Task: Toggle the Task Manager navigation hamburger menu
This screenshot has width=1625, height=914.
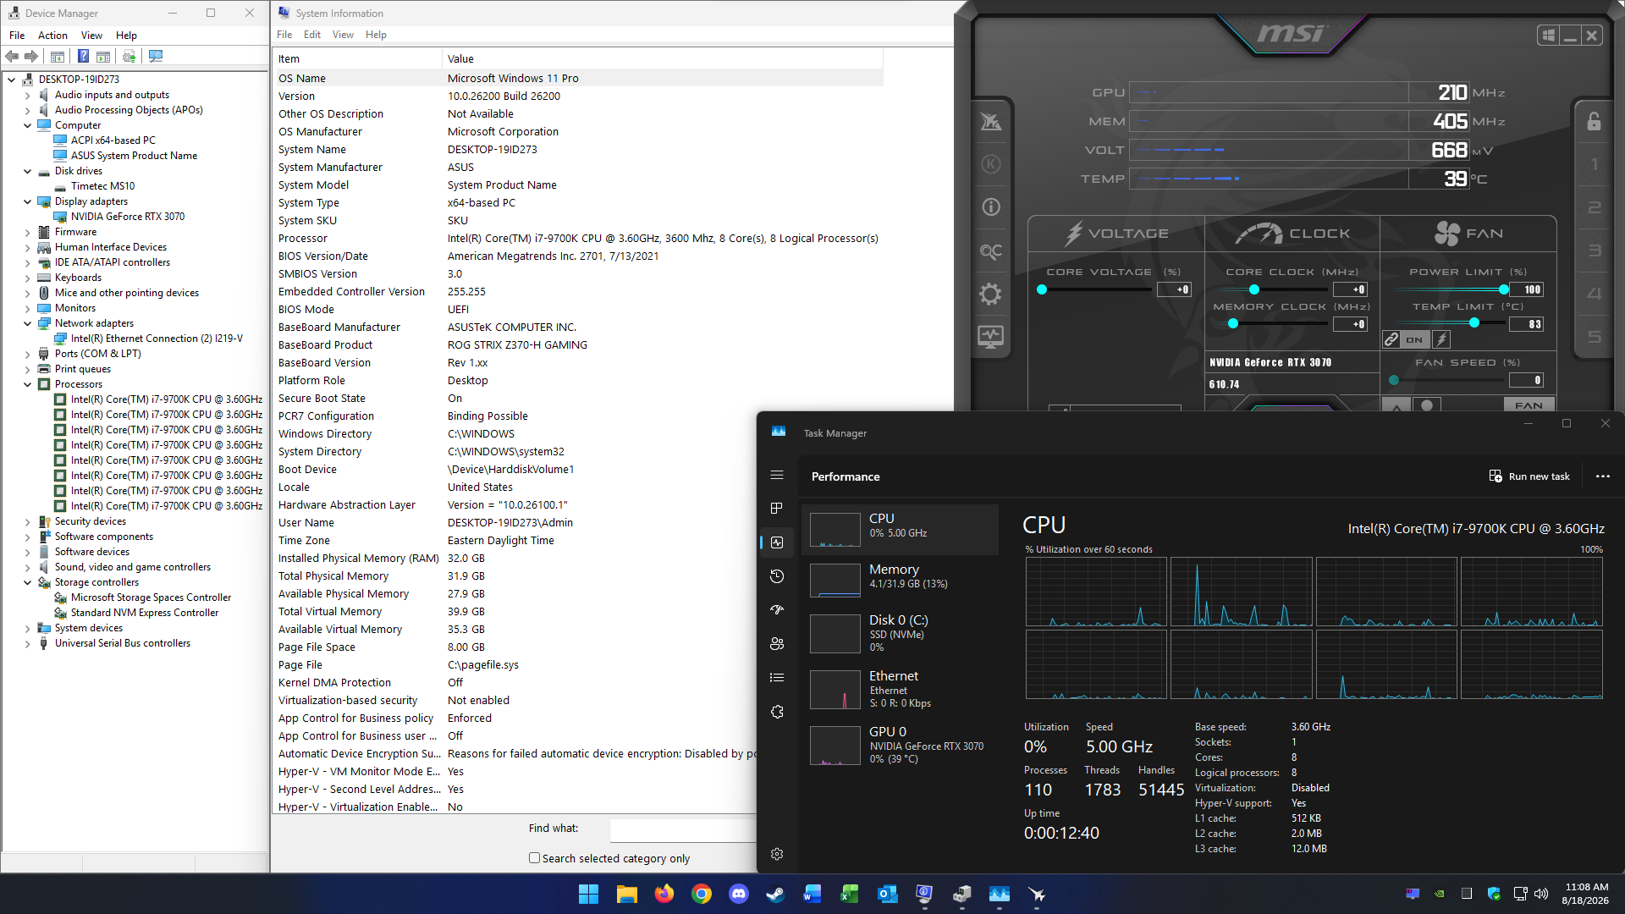Action: click(x=777, y=476)
